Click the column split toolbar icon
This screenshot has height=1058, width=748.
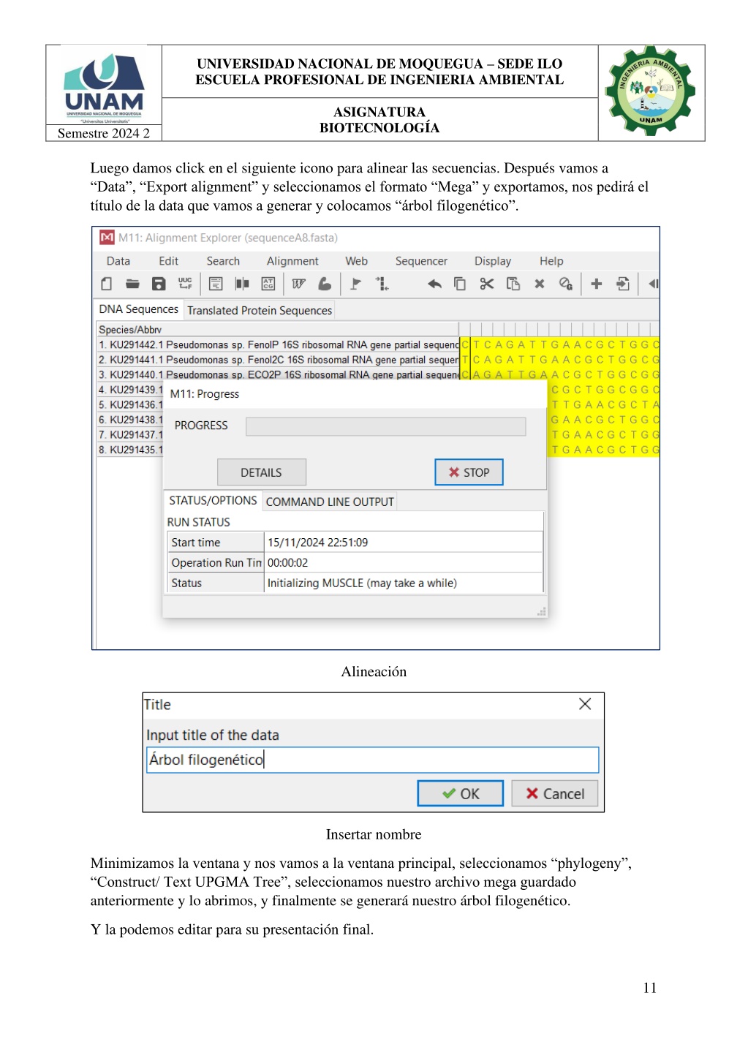point(242,284)
